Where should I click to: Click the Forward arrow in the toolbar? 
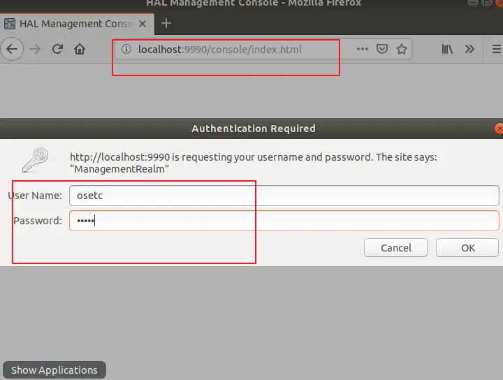(36, 49)
